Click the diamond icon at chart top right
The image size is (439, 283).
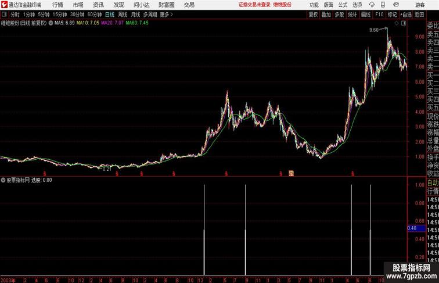point(397,23)
